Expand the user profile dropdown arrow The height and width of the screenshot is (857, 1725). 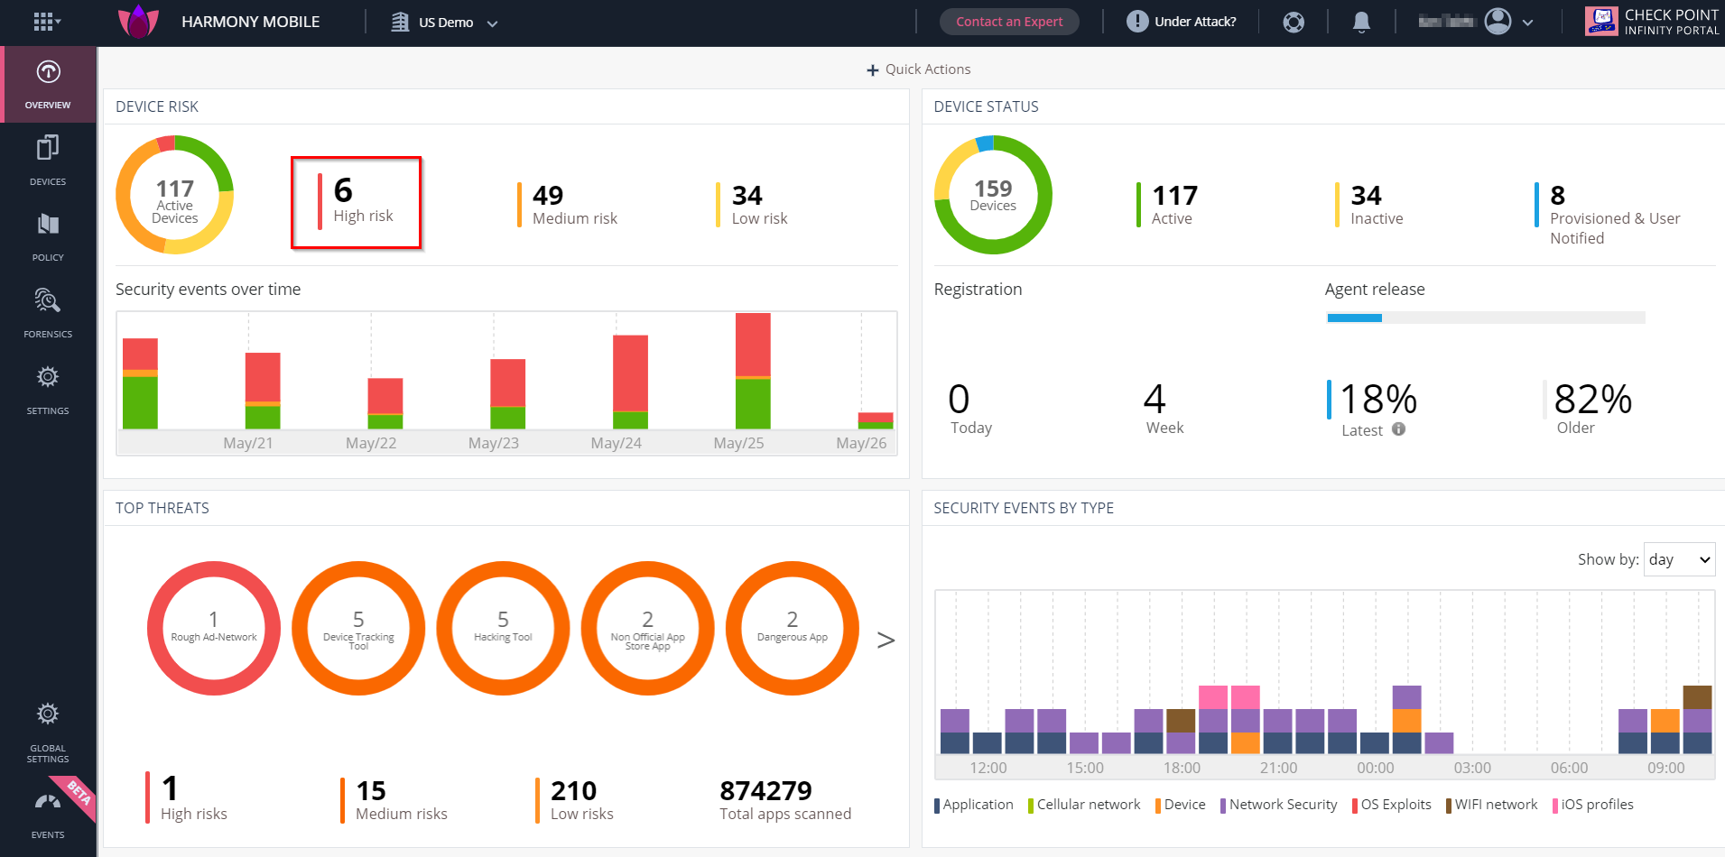tap(1527, 23)
